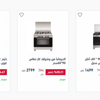
Task: Select the 2799 sale price
Action: tap(31, 70)
